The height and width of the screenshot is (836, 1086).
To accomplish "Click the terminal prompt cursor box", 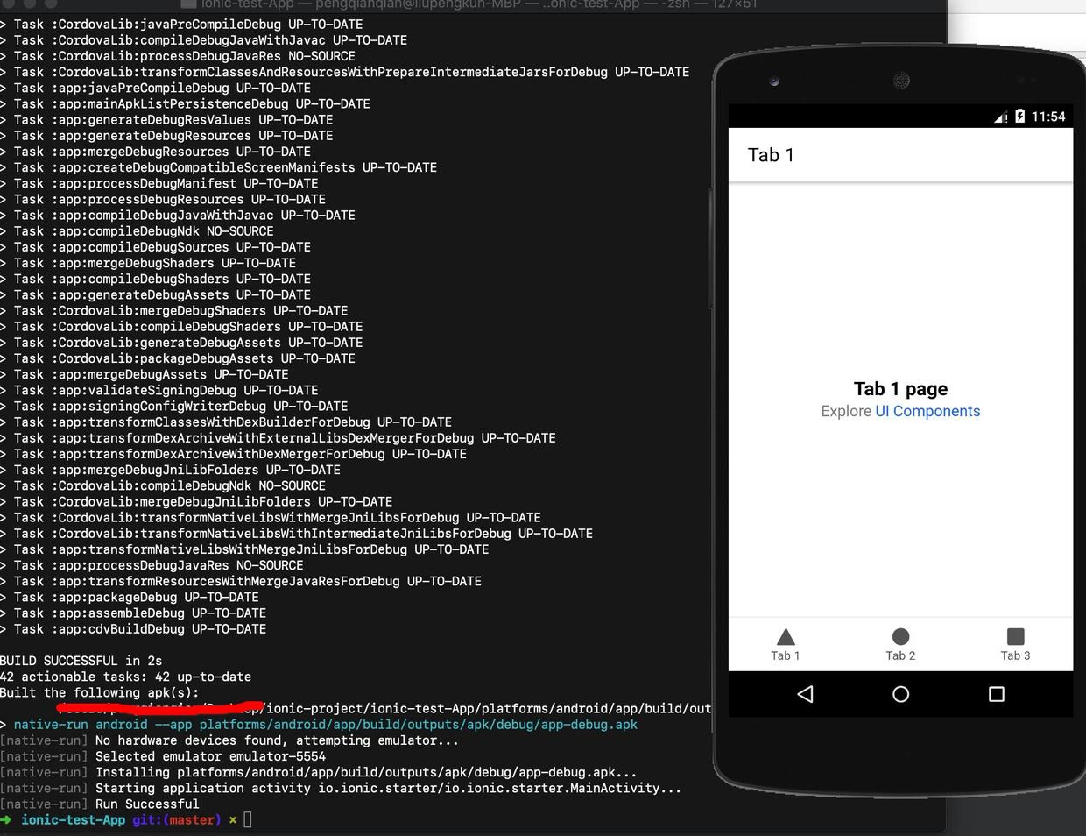I will point(248,819).
